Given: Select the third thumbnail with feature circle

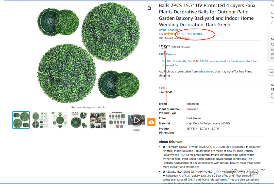Looking at the screenshot, I should (59, 120).
